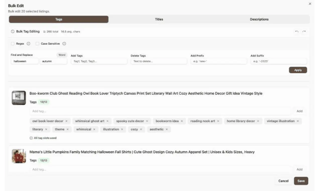Remove the 'spooky cute decor' tag
Image resolution: width=319 pixels, height=191 pixels.
click(x=147, y=121)
